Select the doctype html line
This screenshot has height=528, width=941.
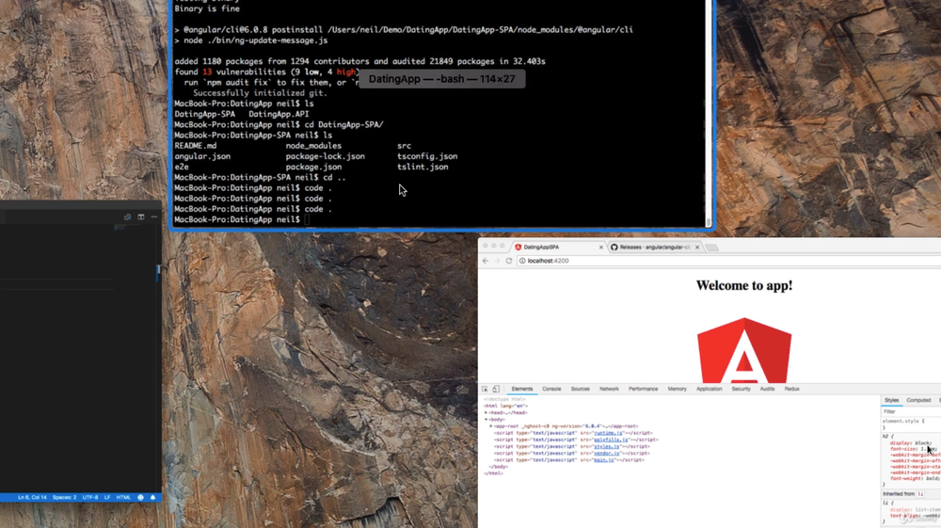pos(504,399)
